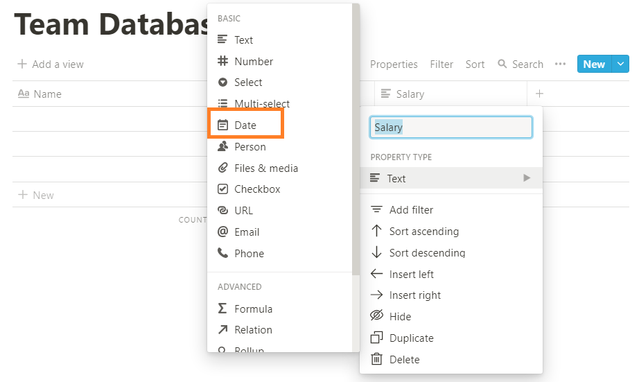Click the Delete trash icon
This screenshot has height=382, width=639.
376,358
